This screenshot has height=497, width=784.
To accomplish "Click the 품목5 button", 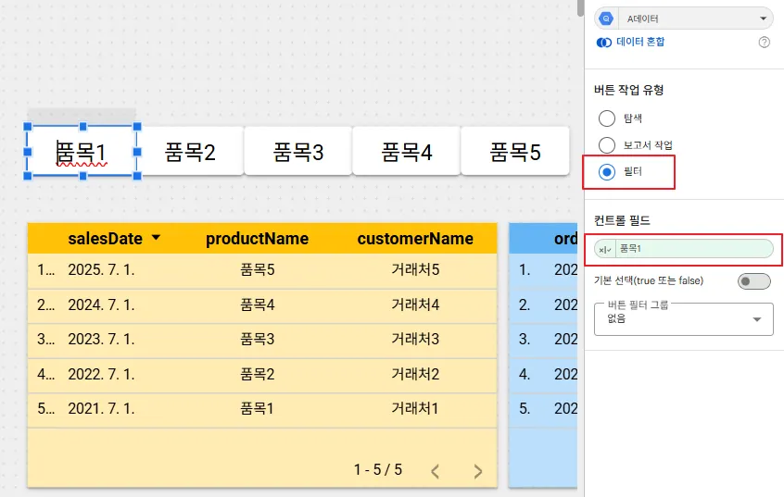I will tap(514, 152).
